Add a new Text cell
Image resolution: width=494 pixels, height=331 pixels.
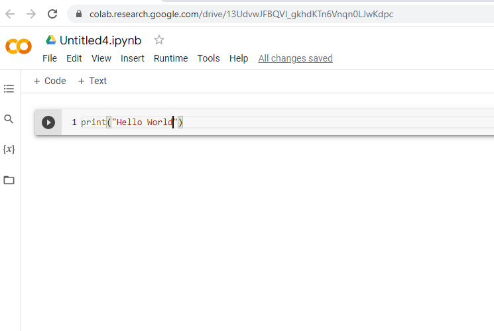[92, 81]
